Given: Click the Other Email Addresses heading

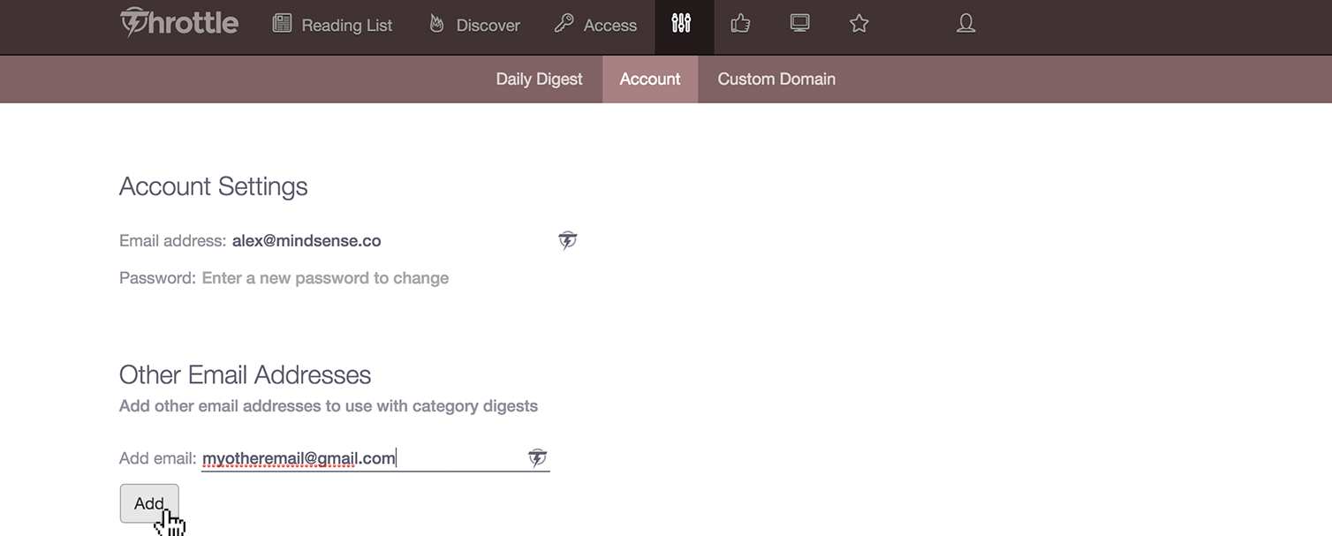Looking at the screenshot, I should coord(246,374).
